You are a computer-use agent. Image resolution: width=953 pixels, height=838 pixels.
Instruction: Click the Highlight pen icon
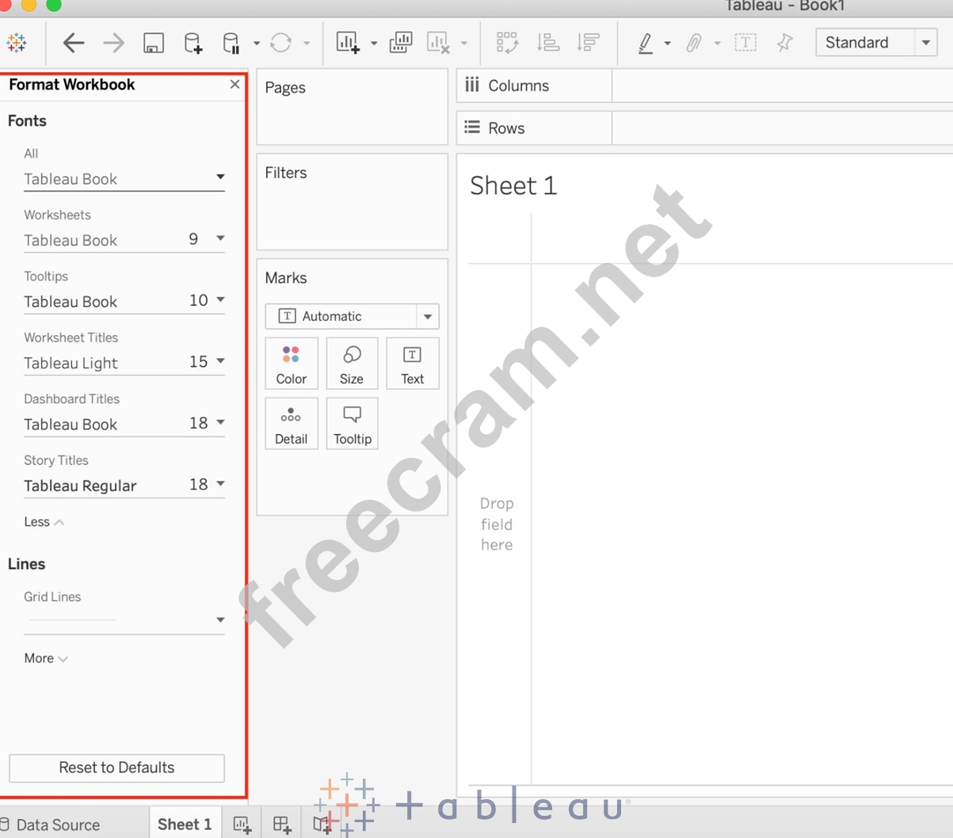tap(646, 43)
